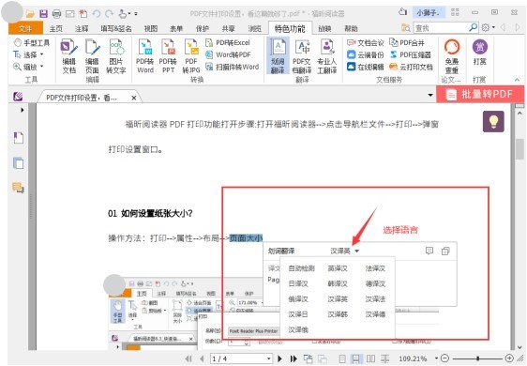The height and width of the screenshot is (366, 527).
Task: Choose 日译汉 in language menu
Action: 298,283
